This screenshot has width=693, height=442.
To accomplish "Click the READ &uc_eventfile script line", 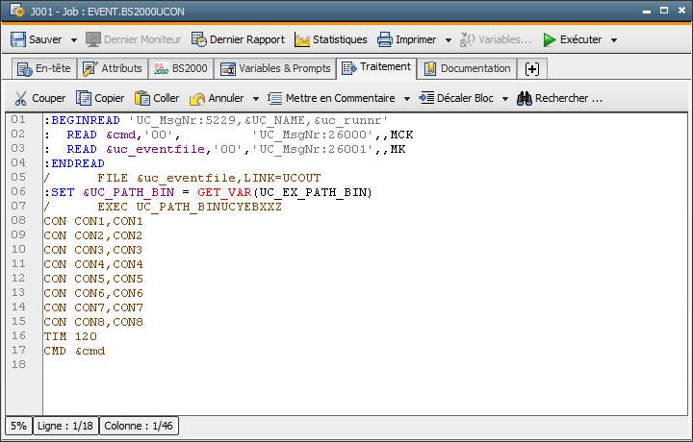I will pos(224,149).
